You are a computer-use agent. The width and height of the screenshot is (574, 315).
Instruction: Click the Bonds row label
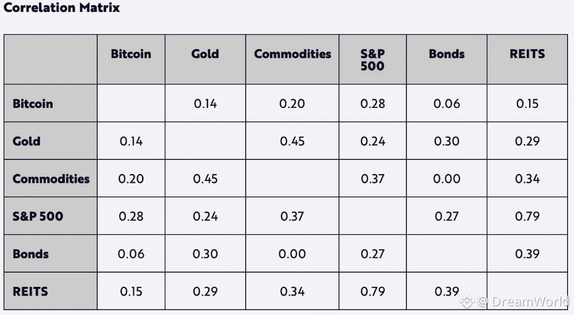click(31, 254)
